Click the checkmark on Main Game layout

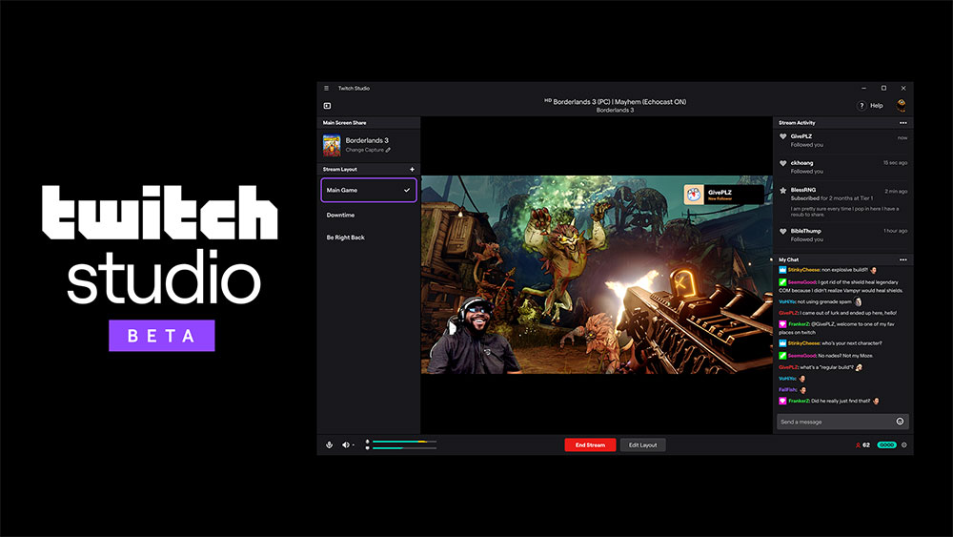coord(407,191)
